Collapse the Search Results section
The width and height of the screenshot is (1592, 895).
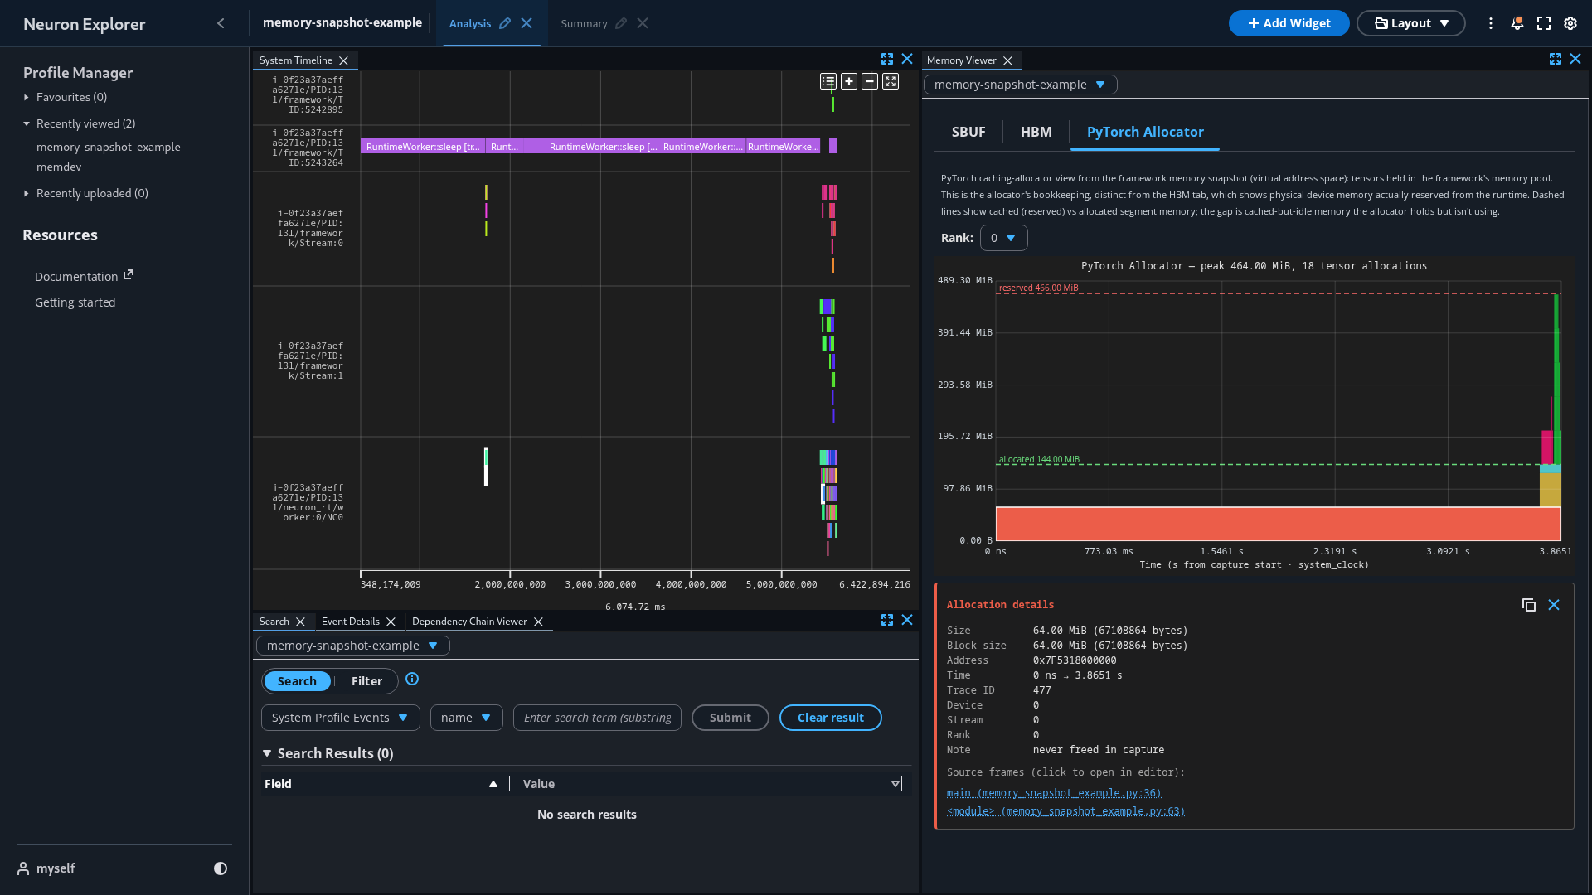[x=267, y=753]
